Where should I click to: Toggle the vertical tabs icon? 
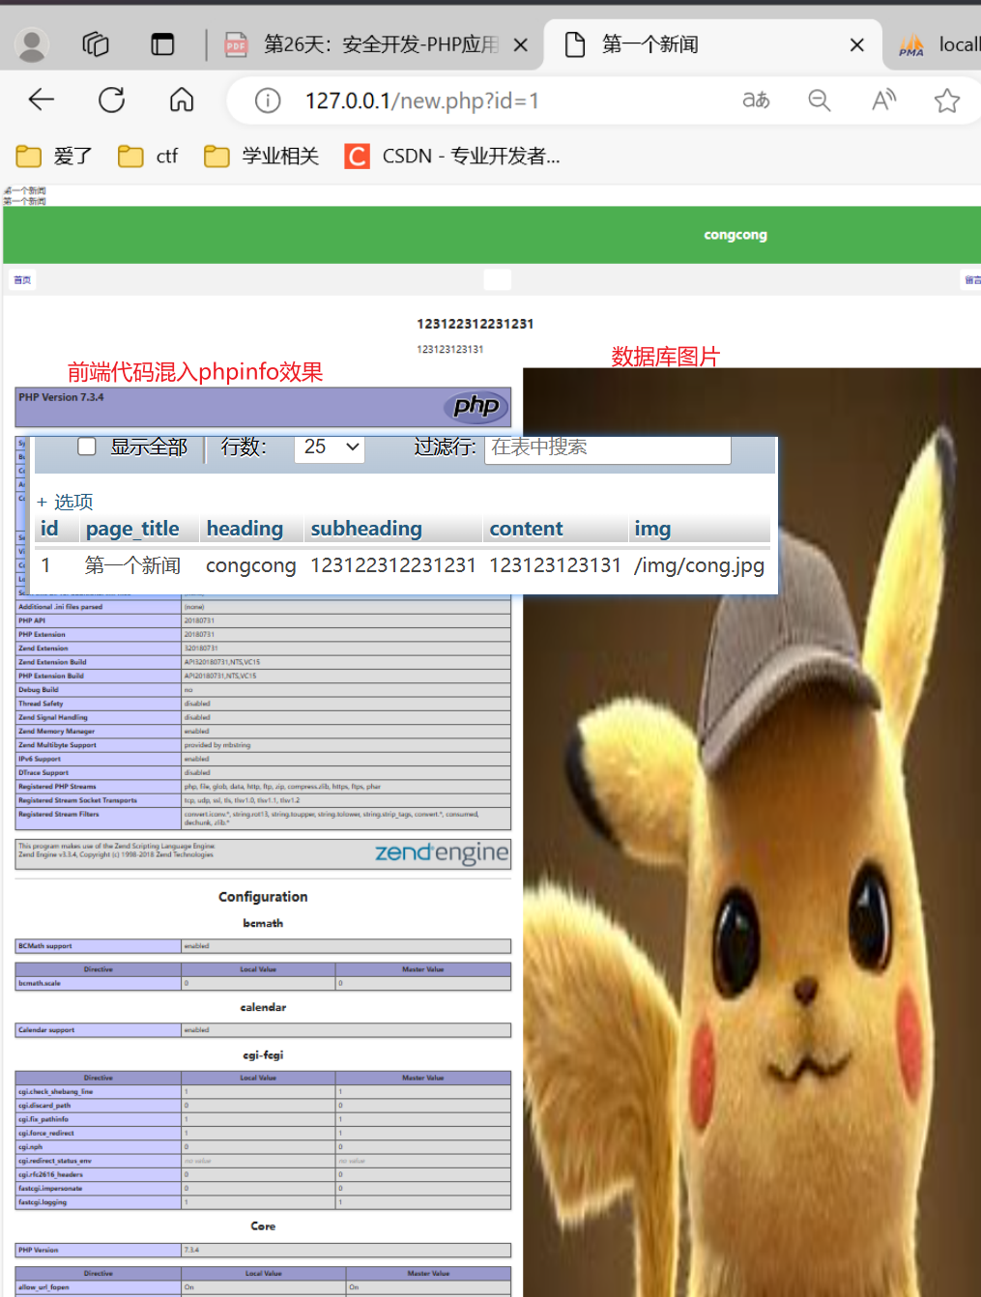(162, 44)
